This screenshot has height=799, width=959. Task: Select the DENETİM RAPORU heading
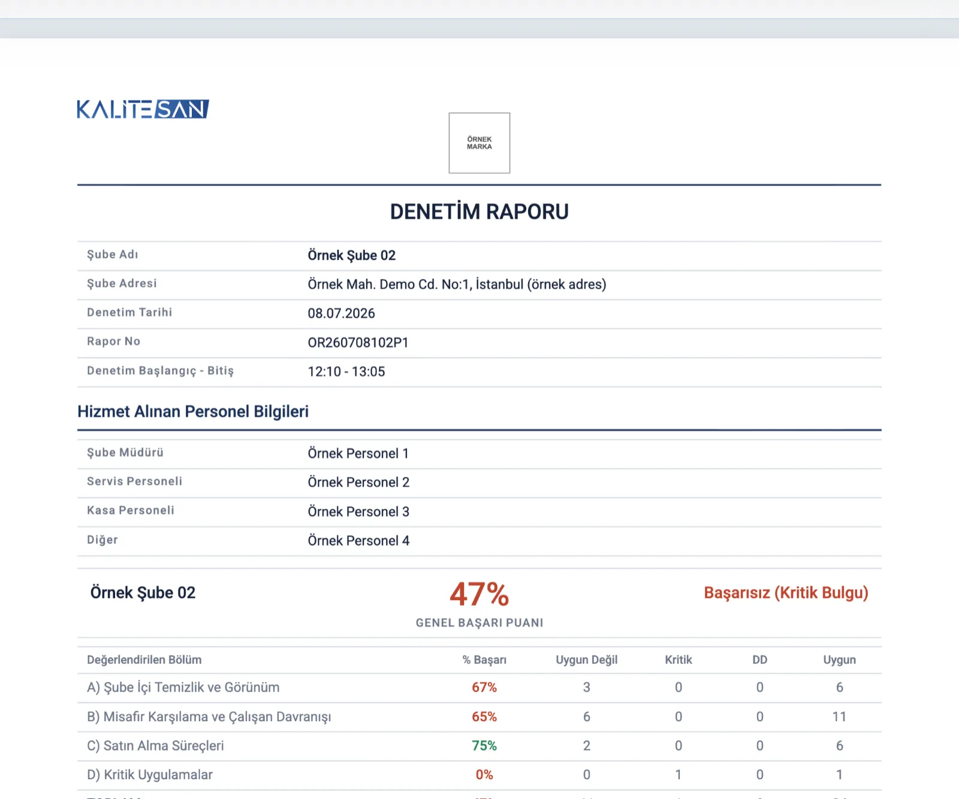(x=479, y=212)
